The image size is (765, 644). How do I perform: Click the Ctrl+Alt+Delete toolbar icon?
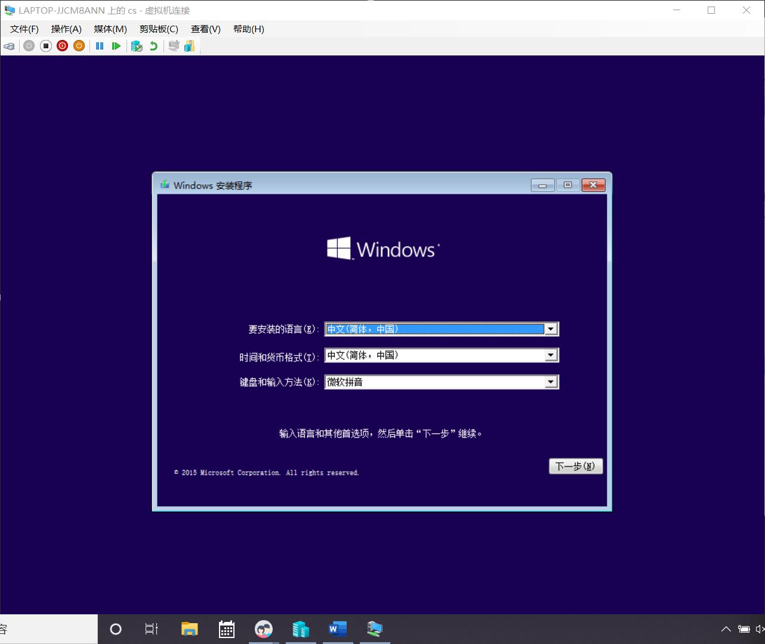pyautogui.click(x=10, y=46)
